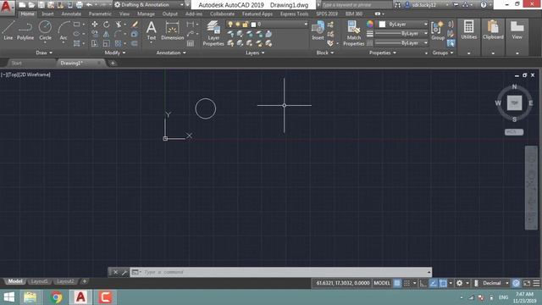Open the Express Tools ribbon tab
The height and width of the screenshot is (305, 542).
click(294, 14)
